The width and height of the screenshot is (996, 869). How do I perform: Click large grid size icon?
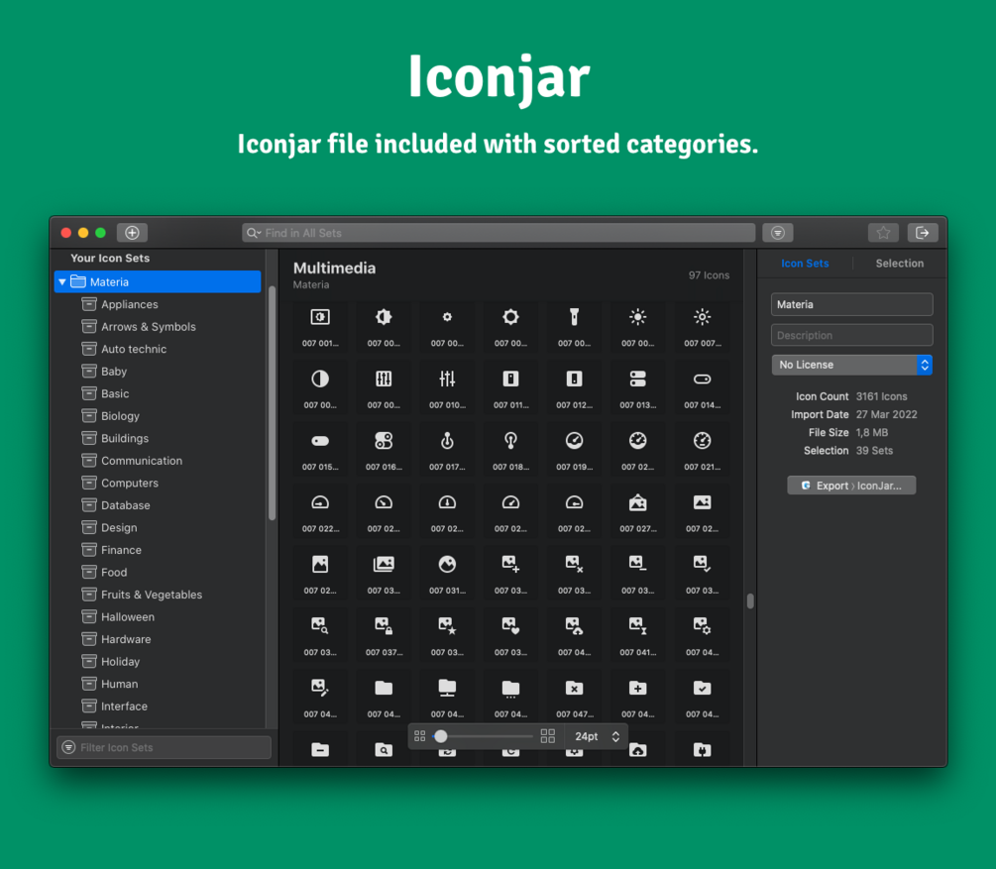tap(547, 736)
